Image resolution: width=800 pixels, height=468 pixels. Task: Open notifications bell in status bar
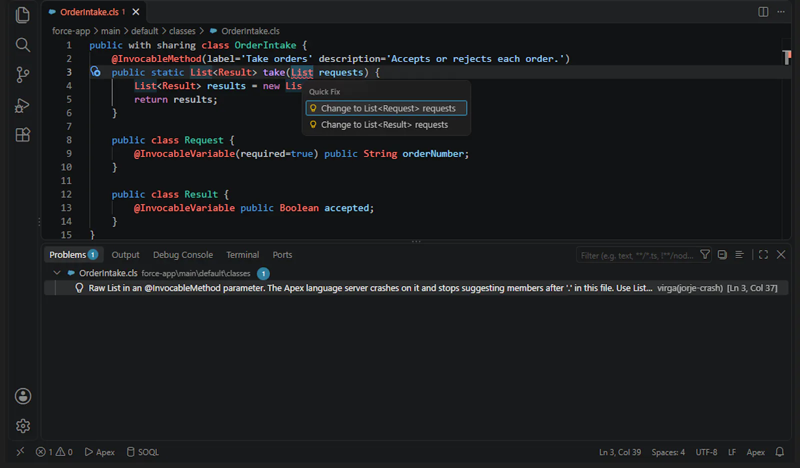point(779,452)
